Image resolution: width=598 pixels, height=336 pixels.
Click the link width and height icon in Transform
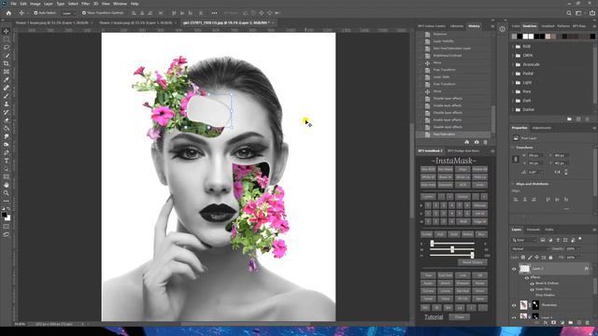516,160
